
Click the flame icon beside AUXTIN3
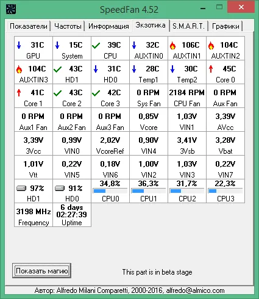(19, 70)
